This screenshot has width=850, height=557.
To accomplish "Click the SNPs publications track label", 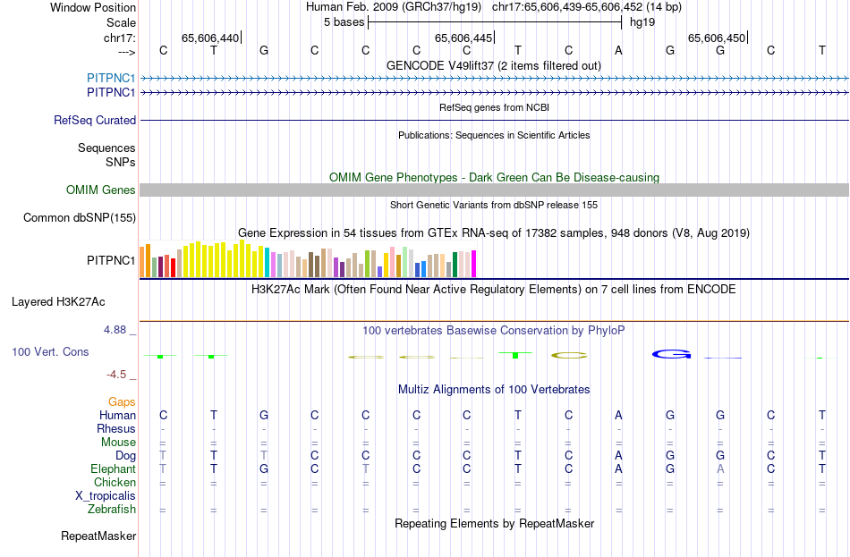I will pyautogui.click(x=121, y=162).
